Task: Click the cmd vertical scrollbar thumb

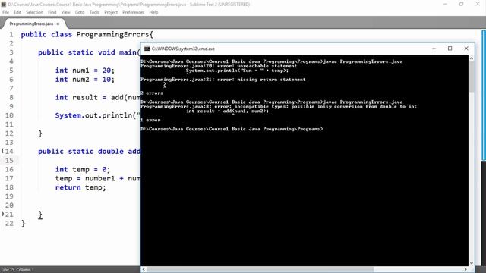Action: tap(472, 77)
